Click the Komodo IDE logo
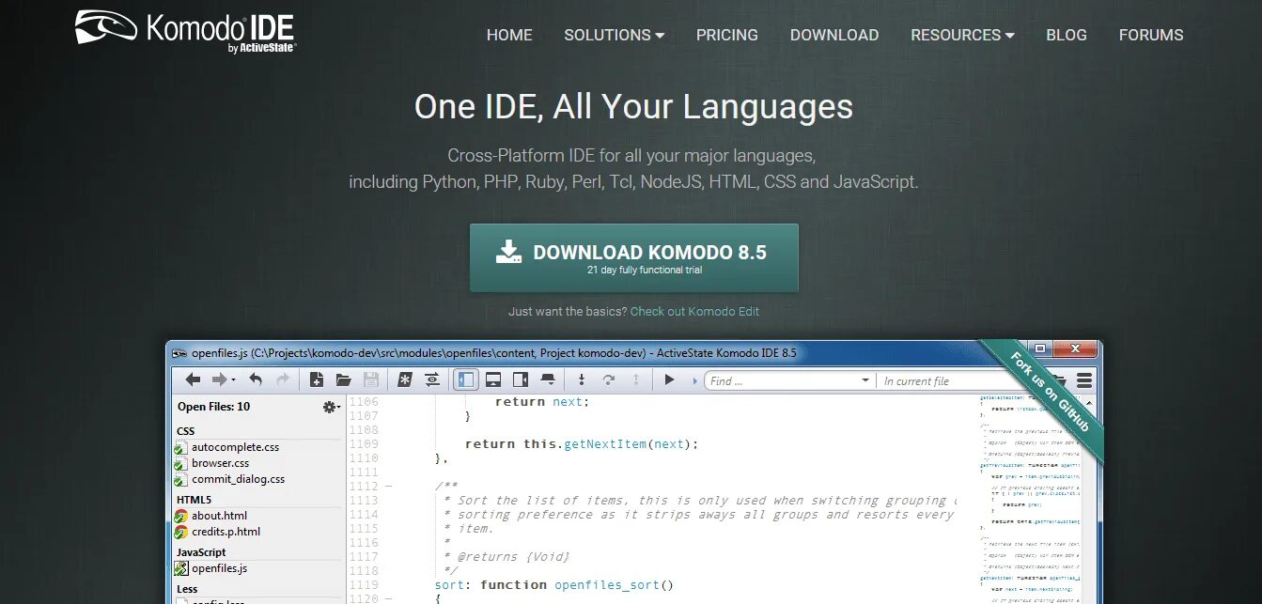The height and width of the screenshot is (604, 1262). click(x=186, y=30)
